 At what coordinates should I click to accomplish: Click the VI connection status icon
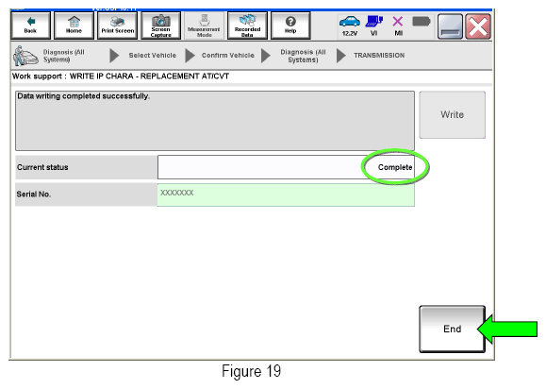(374, 25)
